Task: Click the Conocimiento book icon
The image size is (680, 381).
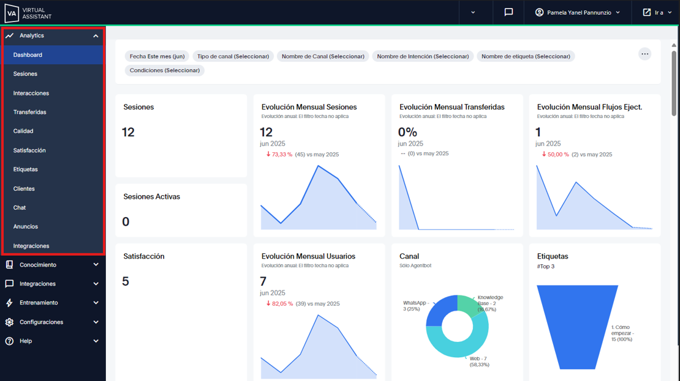Action: [x=10, y=265]
